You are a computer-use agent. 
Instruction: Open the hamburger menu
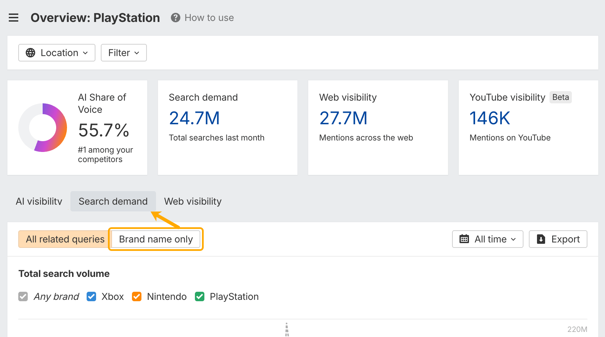click(x=14, y=18)
